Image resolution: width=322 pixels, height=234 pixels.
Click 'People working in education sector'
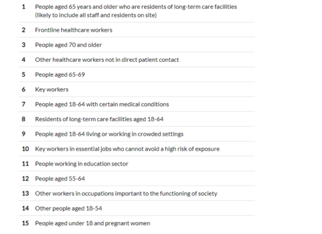[81, 164]
